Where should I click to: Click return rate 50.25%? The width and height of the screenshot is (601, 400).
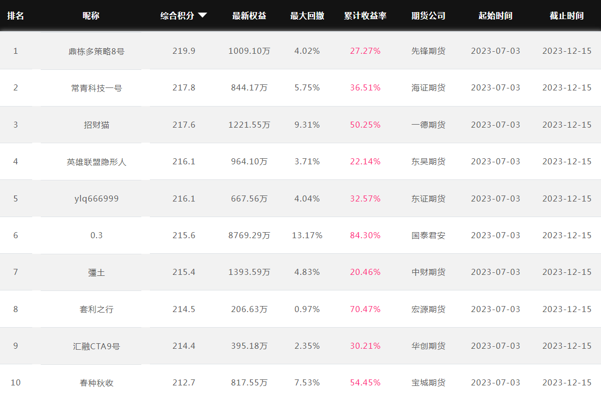tap(365, 125)
